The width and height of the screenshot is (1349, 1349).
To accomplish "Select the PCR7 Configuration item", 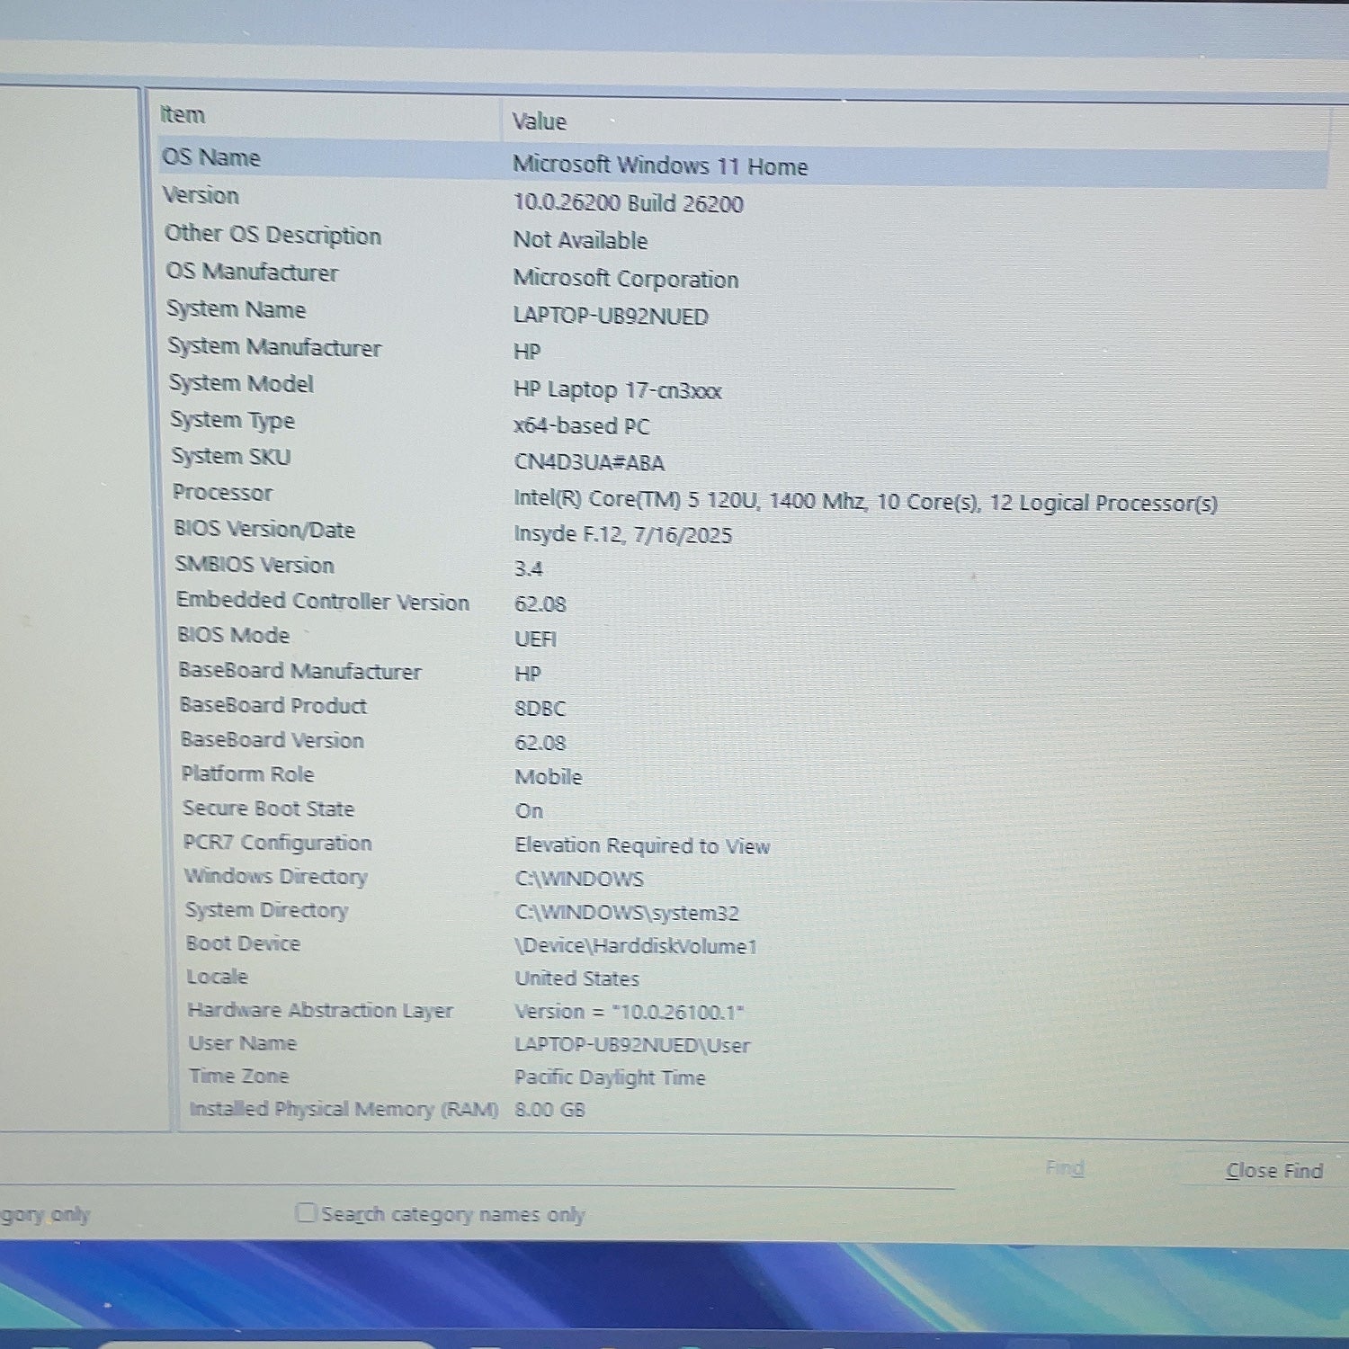I will (x=277, y=843).
